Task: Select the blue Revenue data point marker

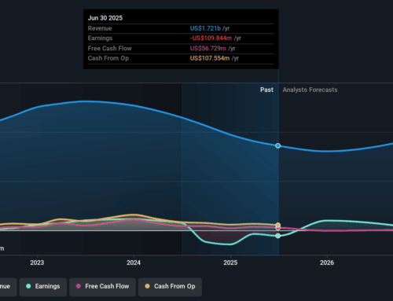Action: click(278, 145)
